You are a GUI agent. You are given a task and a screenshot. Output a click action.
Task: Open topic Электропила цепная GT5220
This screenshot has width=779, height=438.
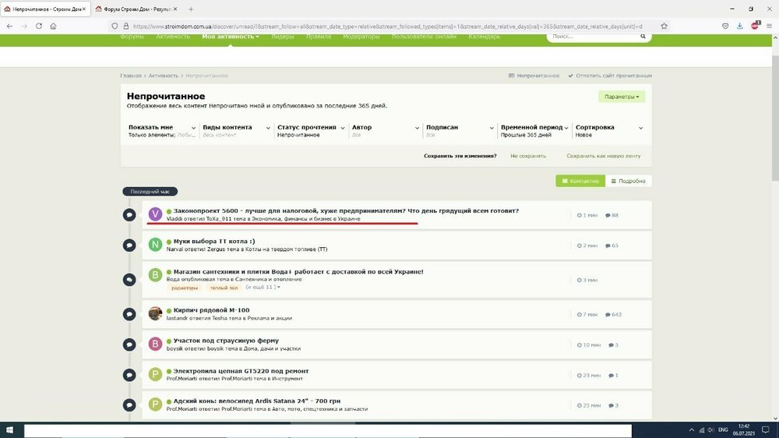(241, 371)
